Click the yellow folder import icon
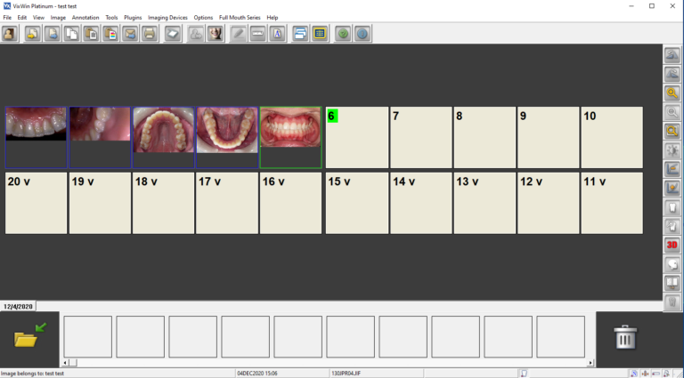The height and width of the screenshot is (378, 684). pyautogui.click(x=30, y=335)
